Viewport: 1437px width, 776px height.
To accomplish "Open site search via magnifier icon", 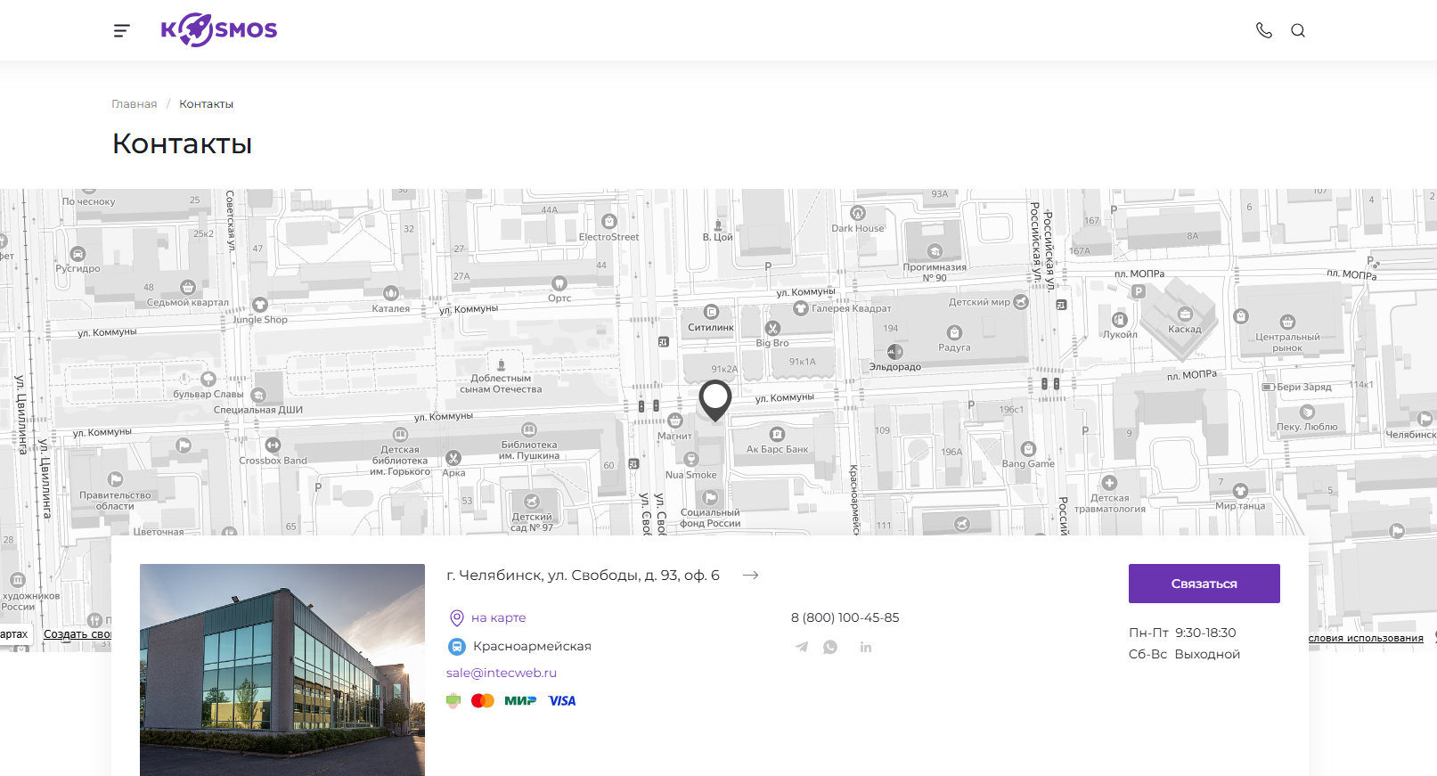I will (1298, 30).
